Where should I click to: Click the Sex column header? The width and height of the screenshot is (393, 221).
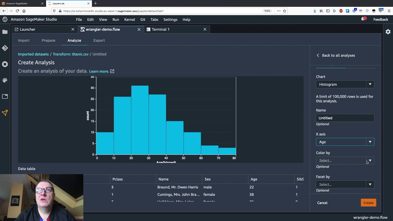(225, 179)
